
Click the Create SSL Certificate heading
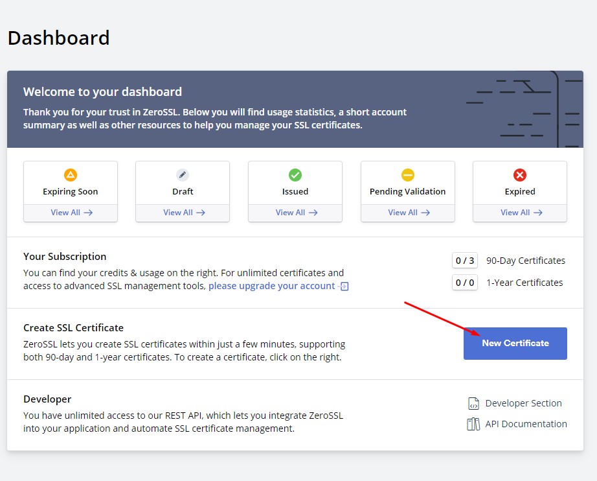point(73,328)
